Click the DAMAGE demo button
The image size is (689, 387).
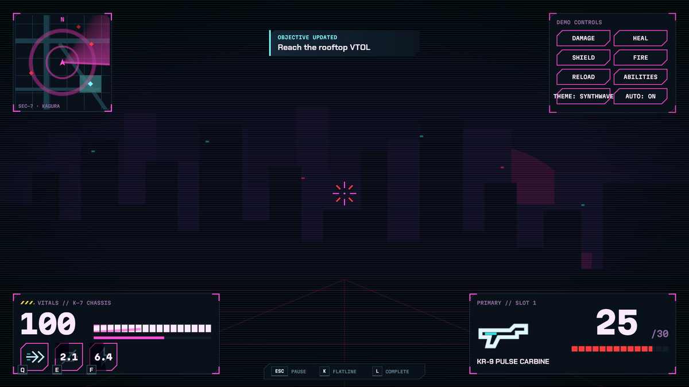coord(583,38)
